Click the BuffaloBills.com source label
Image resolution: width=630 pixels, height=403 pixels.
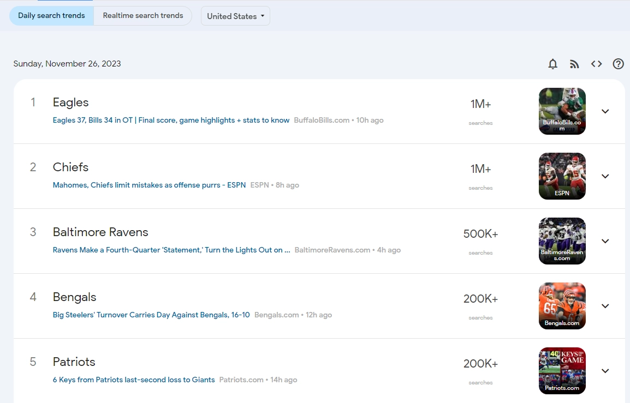(x=322, y=120)
